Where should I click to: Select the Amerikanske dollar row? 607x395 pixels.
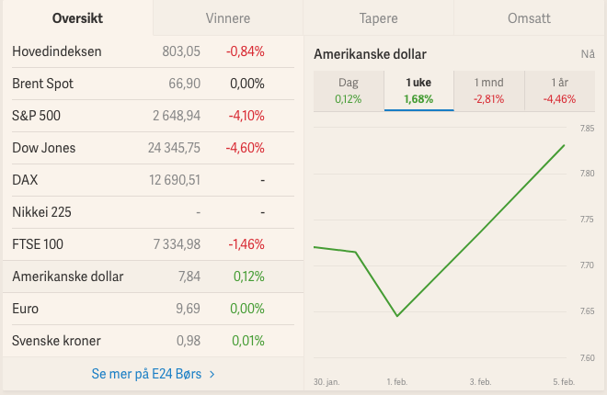(138, 276)
